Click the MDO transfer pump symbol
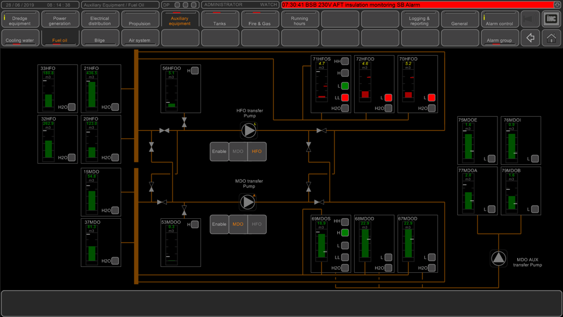The image size is (563, 317). (x=248, y=202)
